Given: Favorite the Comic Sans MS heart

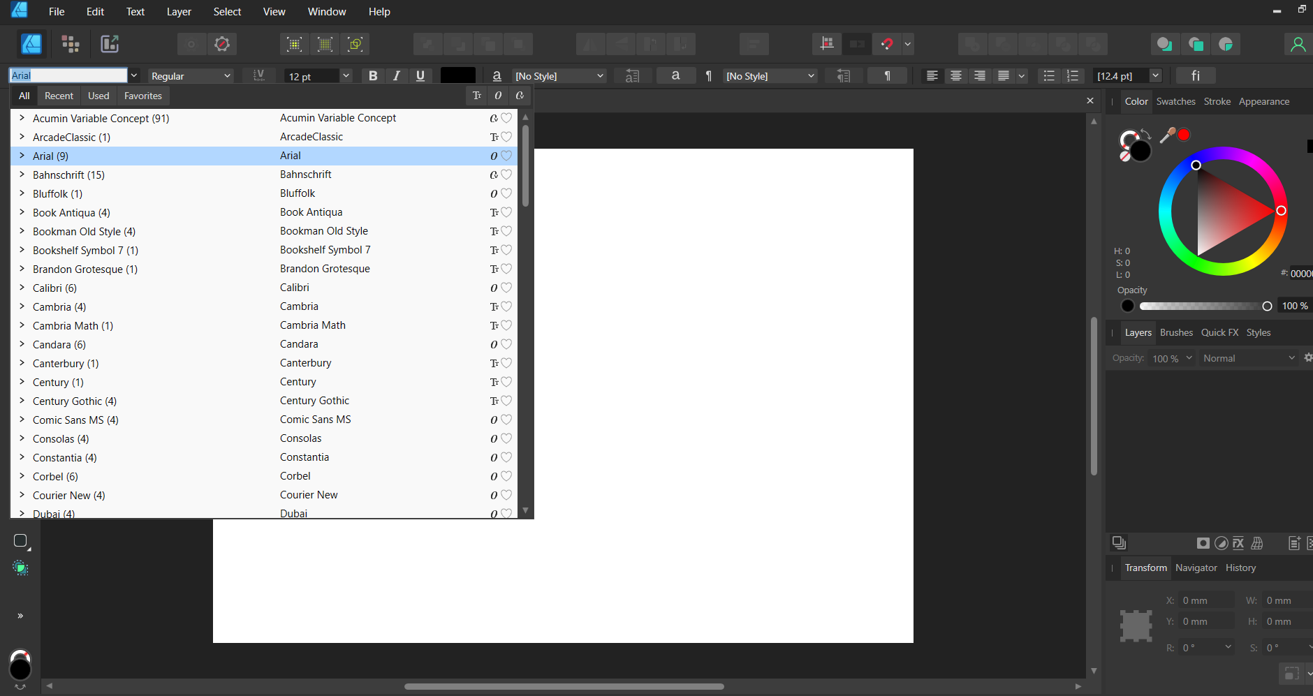Looking at the screenshot, I should tap(506, 420).
